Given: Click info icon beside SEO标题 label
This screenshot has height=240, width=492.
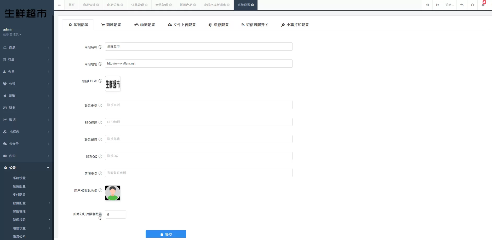Looking at the screenshot, I should (x=100, y=122).
